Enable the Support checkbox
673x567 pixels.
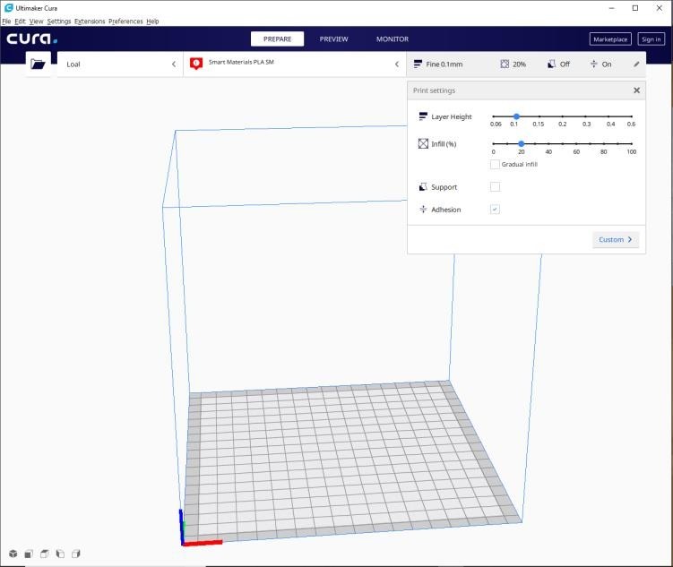495,187
